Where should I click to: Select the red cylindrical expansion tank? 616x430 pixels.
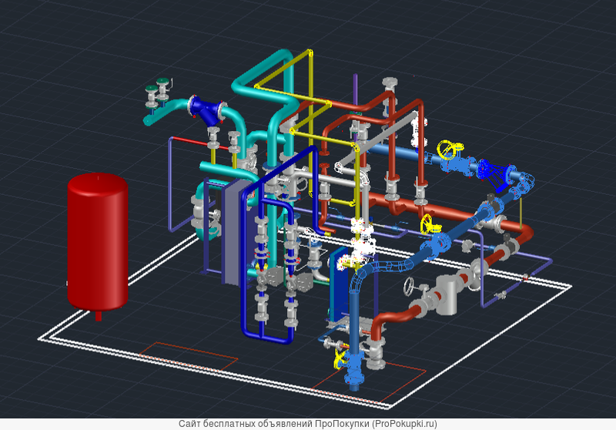(98, 243)
